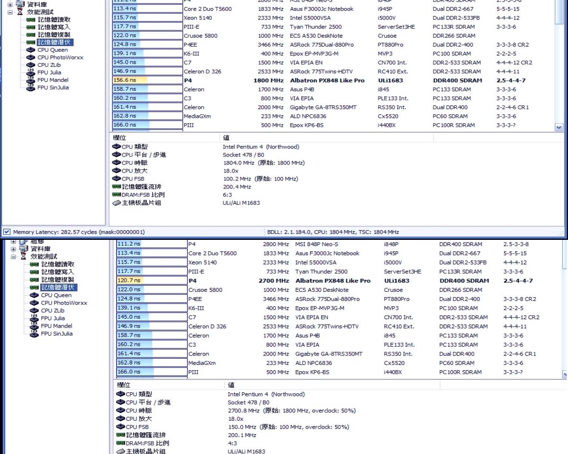Click the CPU FSB icon in the lower details pane
568x454 pixels.
[x=121, y=427]
